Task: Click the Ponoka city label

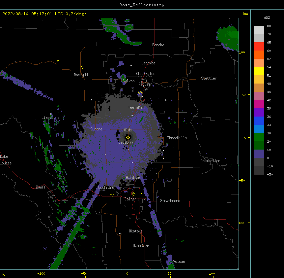Action: (x=158, y=45)
